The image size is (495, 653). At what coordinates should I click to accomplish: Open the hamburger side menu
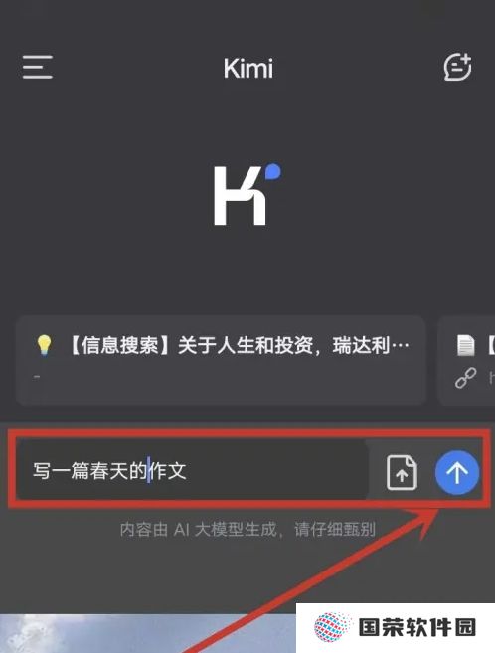click(38, 67)
